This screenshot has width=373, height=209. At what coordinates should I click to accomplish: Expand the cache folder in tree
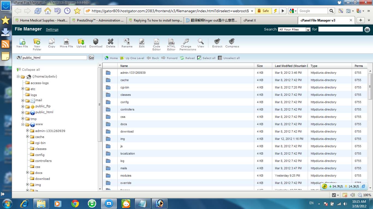28,137
